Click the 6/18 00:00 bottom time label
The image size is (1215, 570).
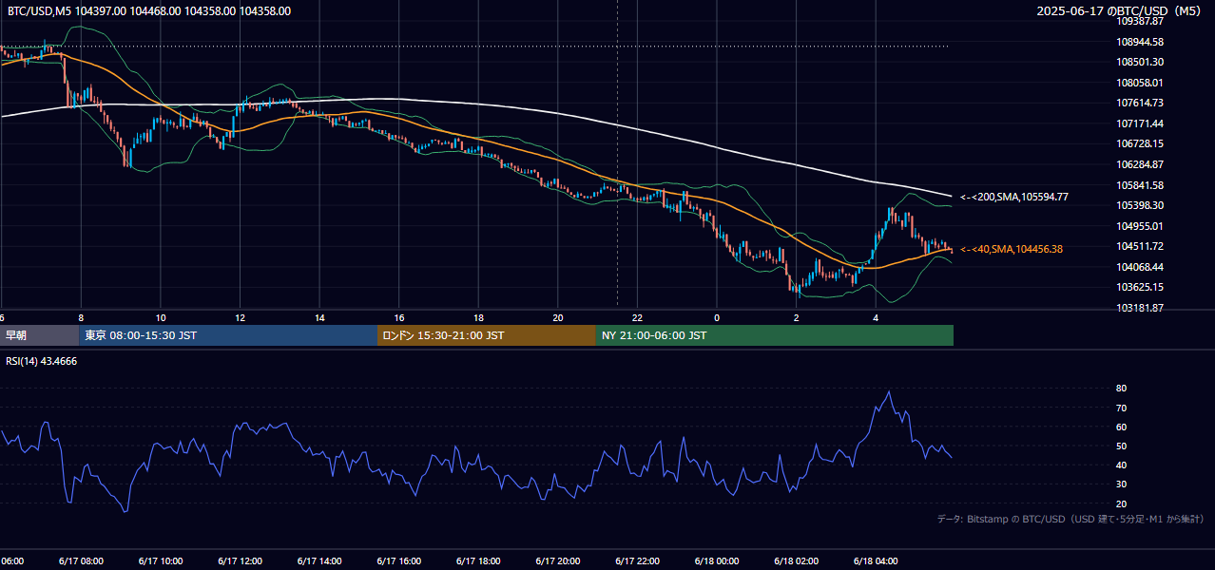click(x=717, y=561)
